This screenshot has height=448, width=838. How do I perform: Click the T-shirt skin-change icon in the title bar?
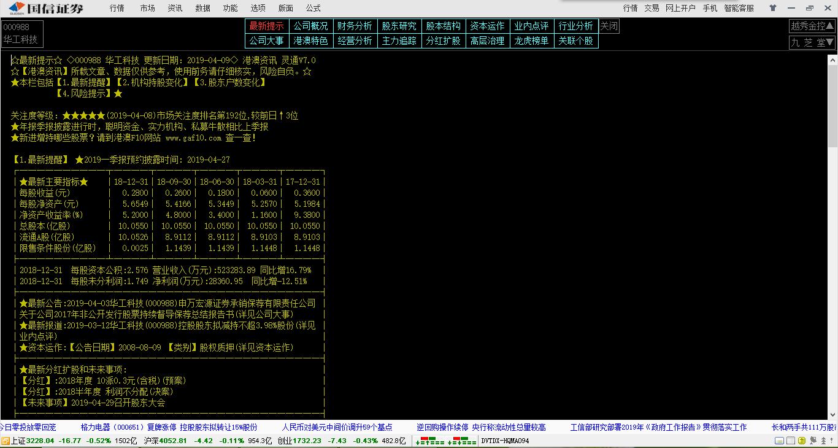[x=772, y=8]
